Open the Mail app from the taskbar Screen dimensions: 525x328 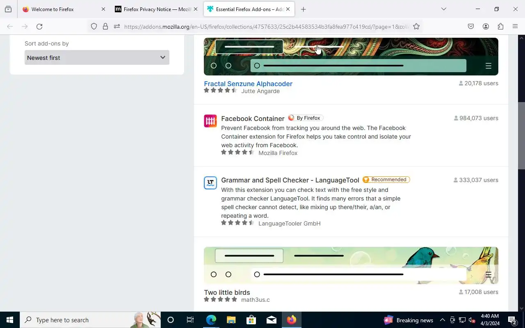click(271, 320)
